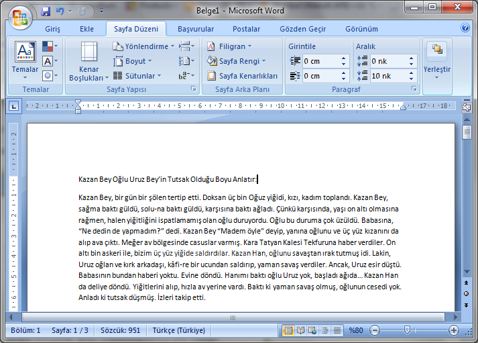This screenshot has height=343, width=478.
Task: Go to the Postalar tab
Action: [246, 29]
